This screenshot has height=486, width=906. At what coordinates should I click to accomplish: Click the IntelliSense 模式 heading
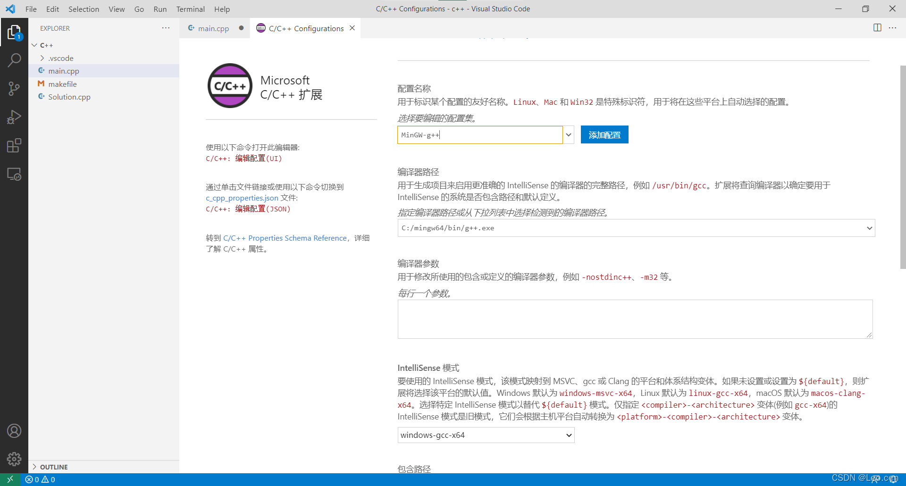pyautogui.click(x=428, y=368)
